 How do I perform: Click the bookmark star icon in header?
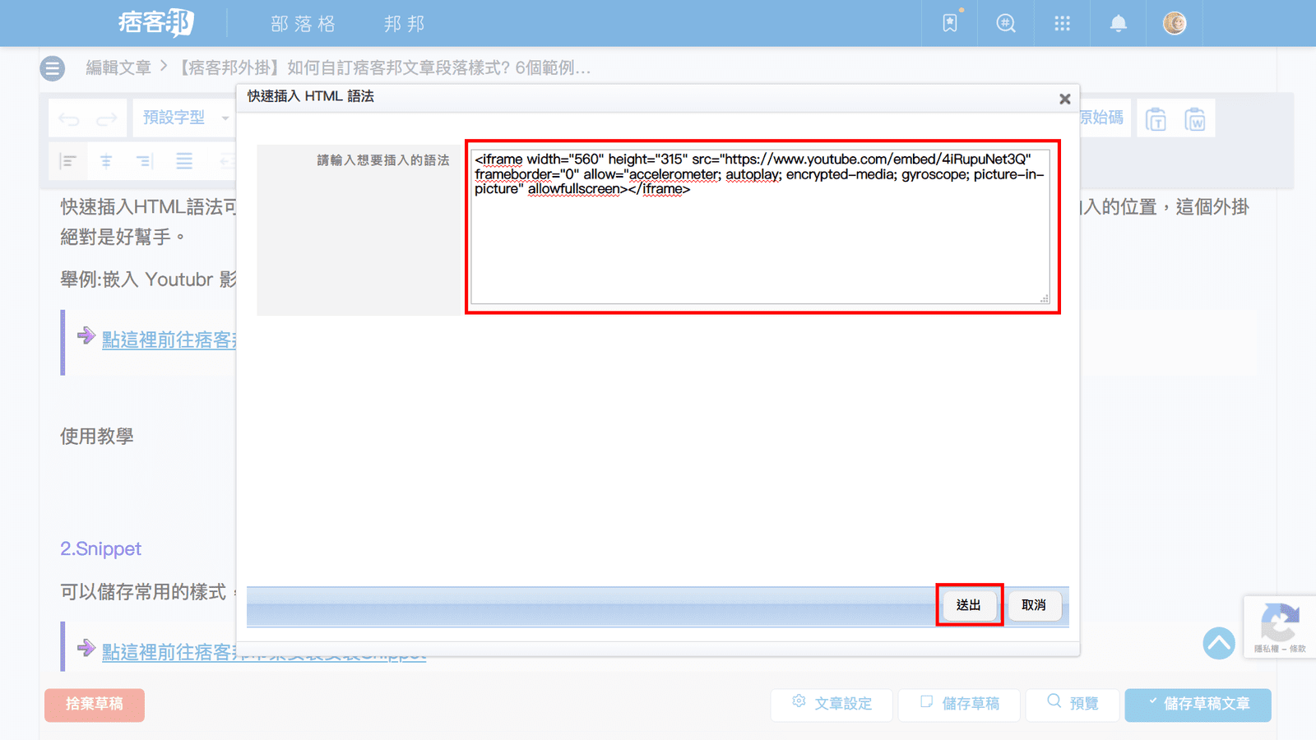coord(950,23)
